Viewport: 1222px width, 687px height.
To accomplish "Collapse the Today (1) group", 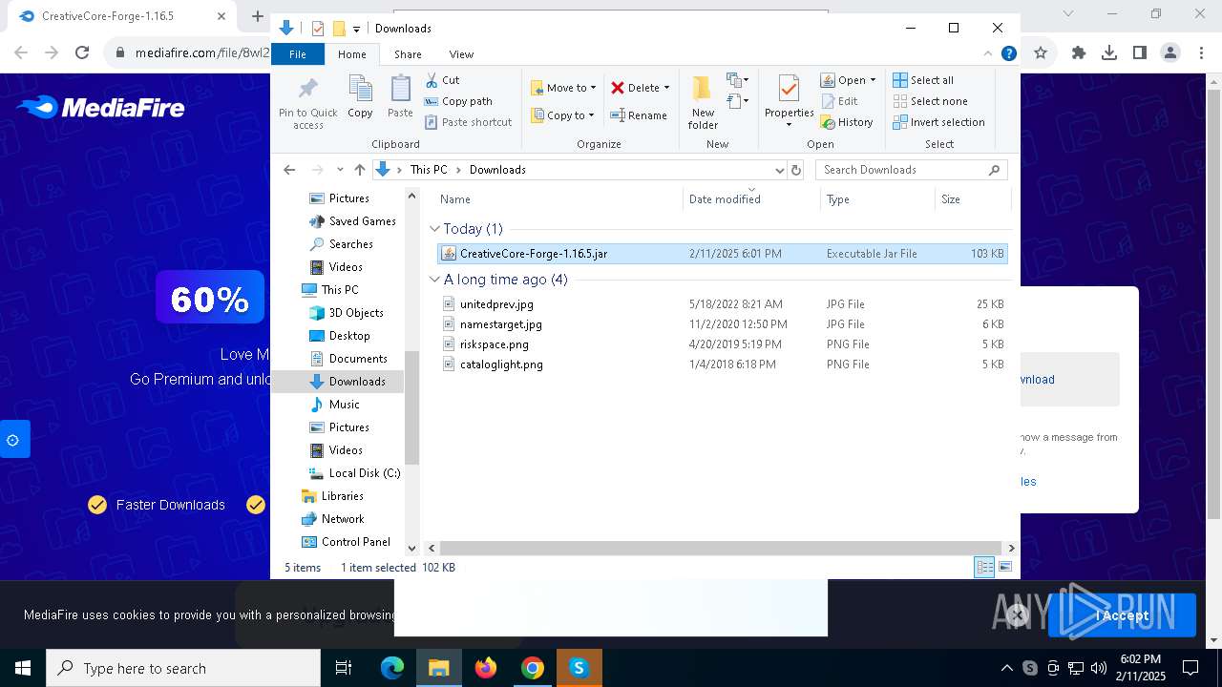I will 435,229.
